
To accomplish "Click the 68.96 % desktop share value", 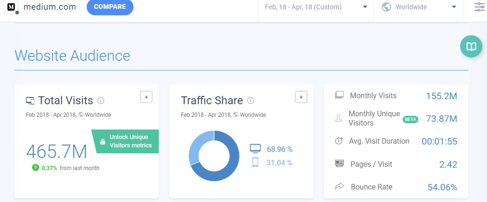I will tap(279, 150).
